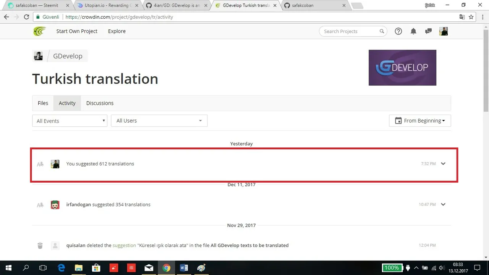Click the GDevelop project logo image
The height and width of the screenshot is (275, 489).
coord(402,68)
